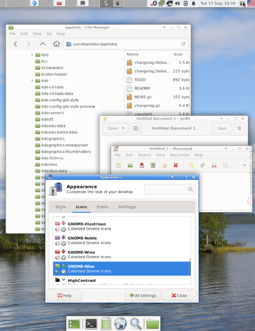Select the GNOME-Wine icon theme
Screen dimensions: 255x331
pyautogui.click(x=122, y=255)
